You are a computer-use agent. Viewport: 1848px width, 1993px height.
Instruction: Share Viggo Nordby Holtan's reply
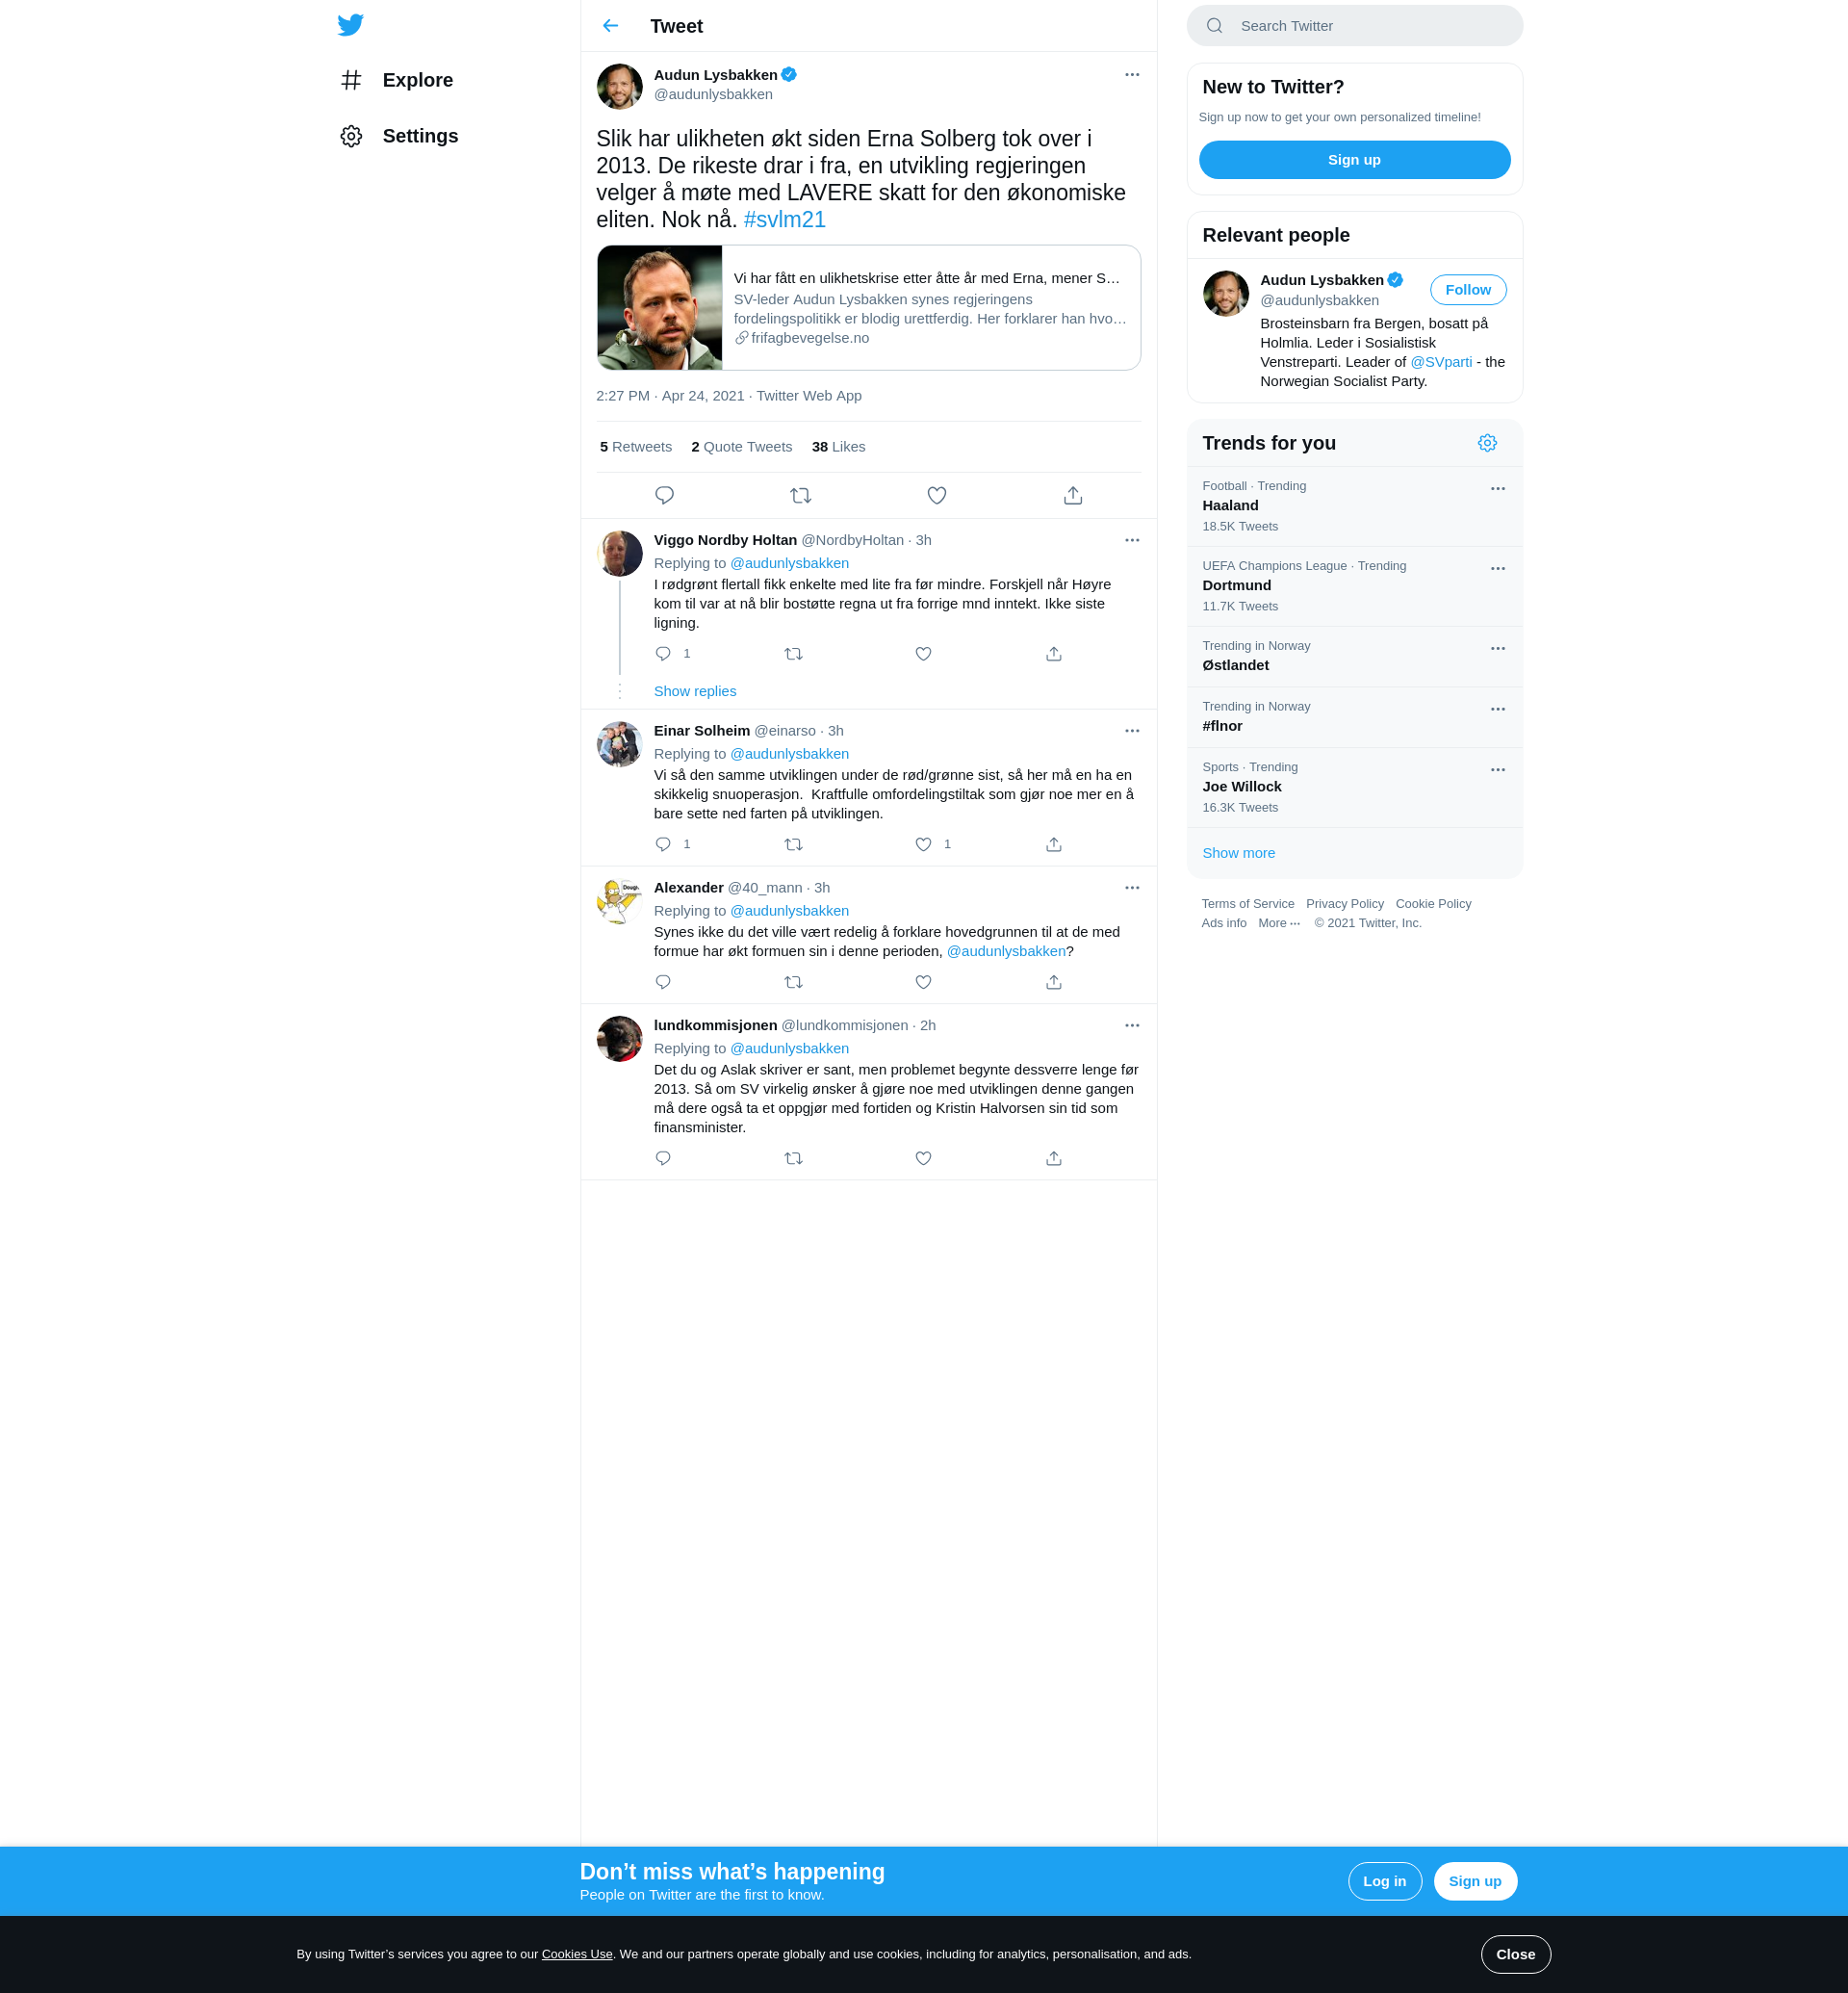pyautogui.click(x=1054, y=655)
